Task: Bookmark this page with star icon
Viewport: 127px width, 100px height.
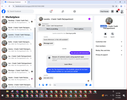Action: pos(116,6)
